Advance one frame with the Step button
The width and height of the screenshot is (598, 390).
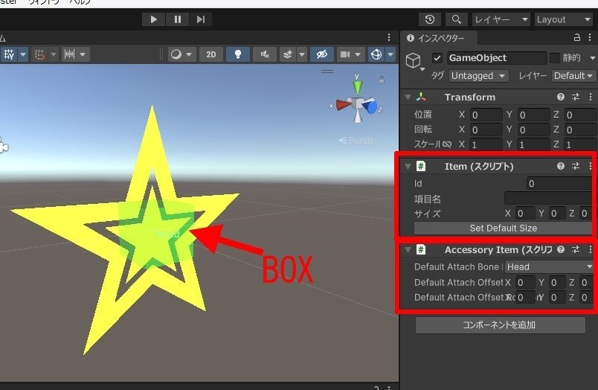tap(201, 19)
